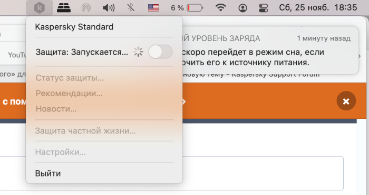The image size is (369, 195).
Task: Open the keyboard layout app icon in menu bar
Action: pyautogui.click(x=64, y=8)
